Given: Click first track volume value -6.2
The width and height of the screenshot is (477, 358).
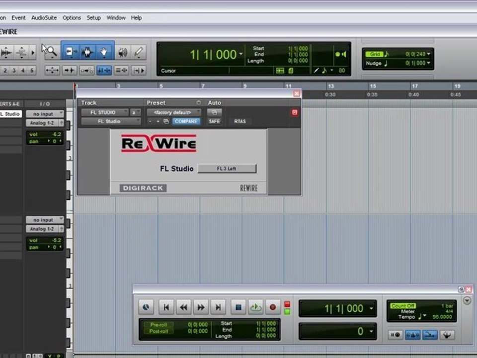Looking at the screenshot, I should [x=56, y=134].
